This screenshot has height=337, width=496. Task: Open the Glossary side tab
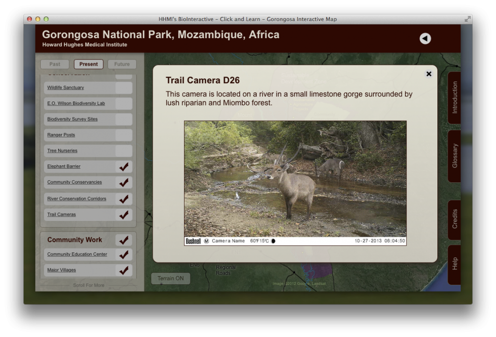click(x=454, y=155)
